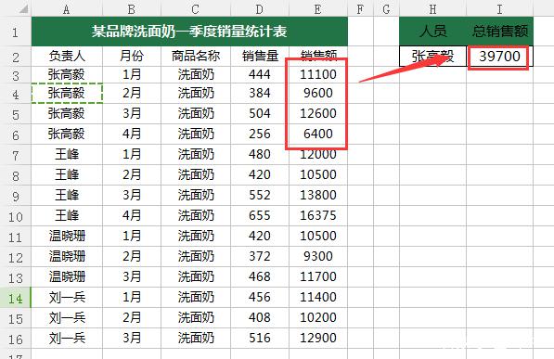The width and height of the screenshot is (554, 359).
Task: Click the 商品名称 header cell
Action: (196, 56)
